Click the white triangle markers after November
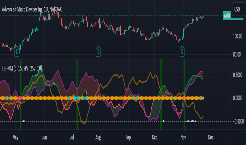This screenshot has height=145, width=246. tap(191, 121)
